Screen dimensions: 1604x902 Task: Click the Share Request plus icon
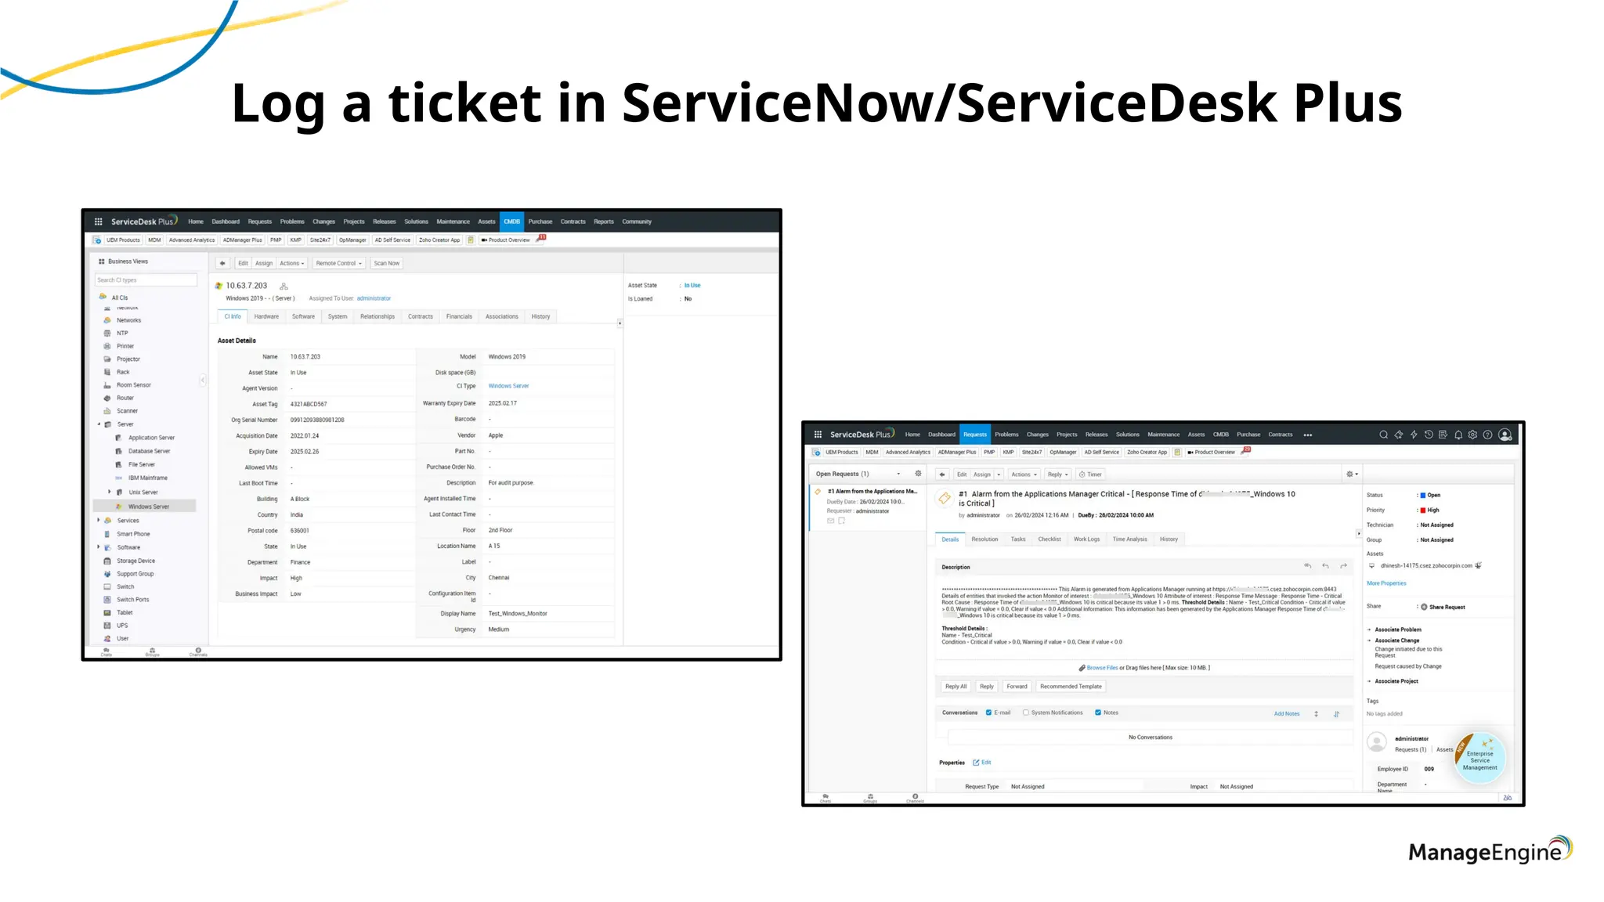(1424, 607)
